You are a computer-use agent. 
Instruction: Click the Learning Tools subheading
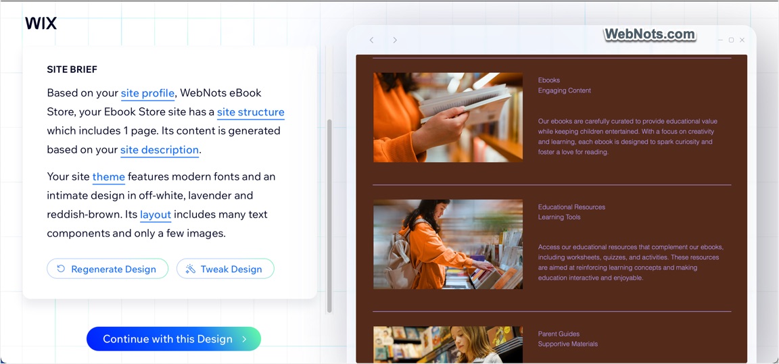[559, 217]
